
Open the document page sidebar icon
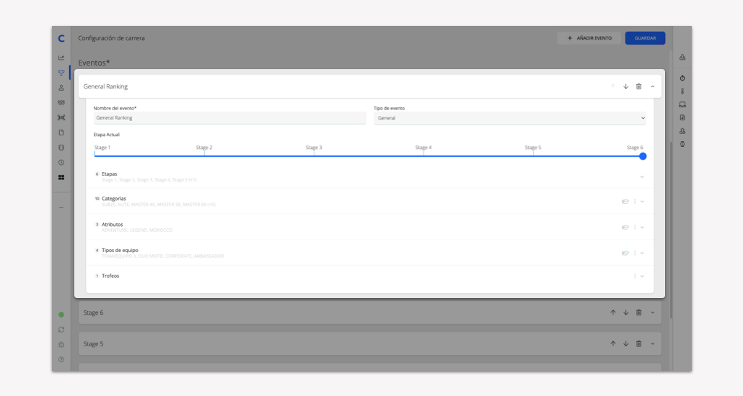[61, 132]
